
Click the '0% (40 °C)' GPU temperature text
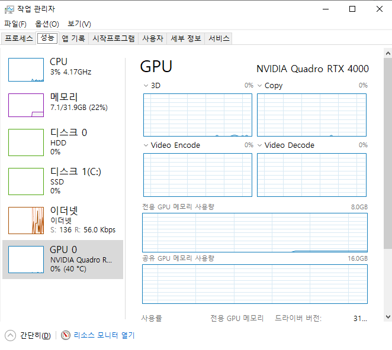(x=68, y=269)
